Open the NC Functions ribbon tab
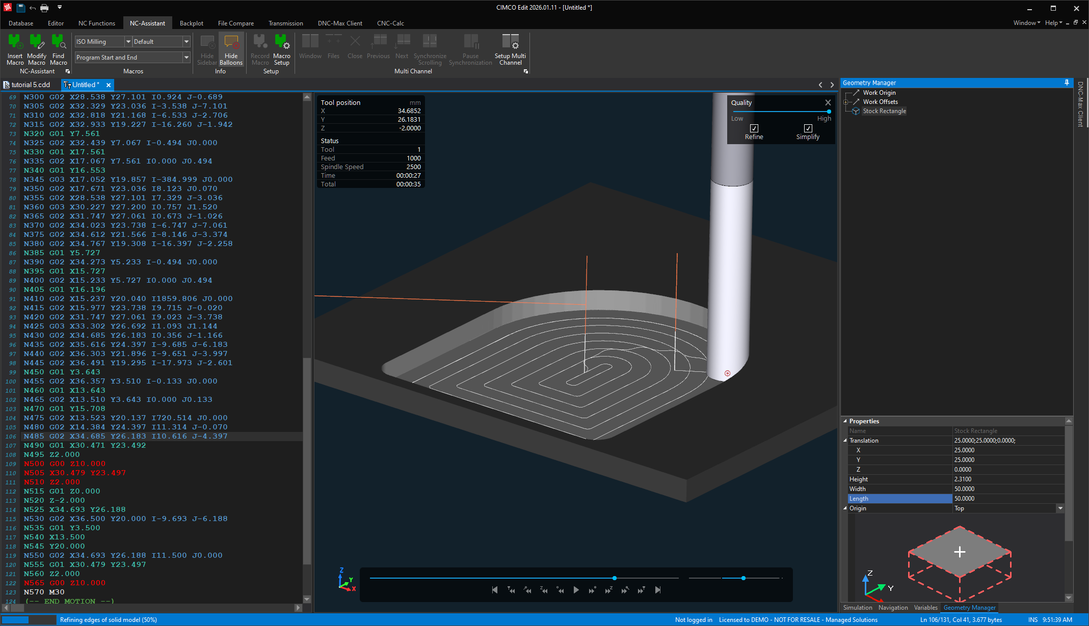Viewport: 1089px width, 626px height. (97, 23)
